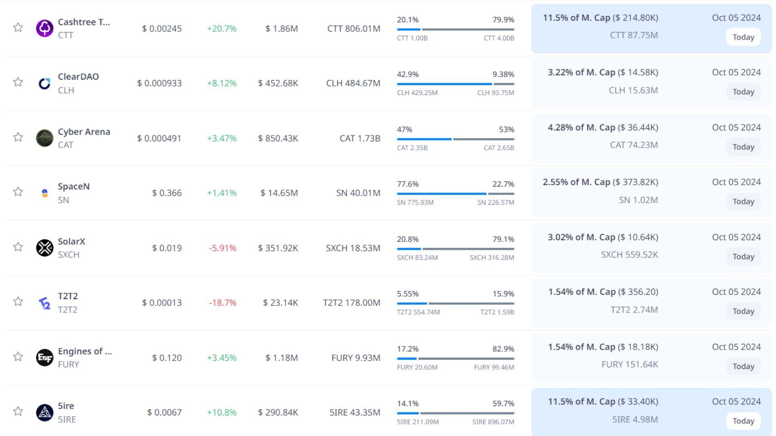Image resolution: width=776 pixels, height=436 pixels.
Task: Click the Today badge in Cashtree row
Action: pos(743,37)
